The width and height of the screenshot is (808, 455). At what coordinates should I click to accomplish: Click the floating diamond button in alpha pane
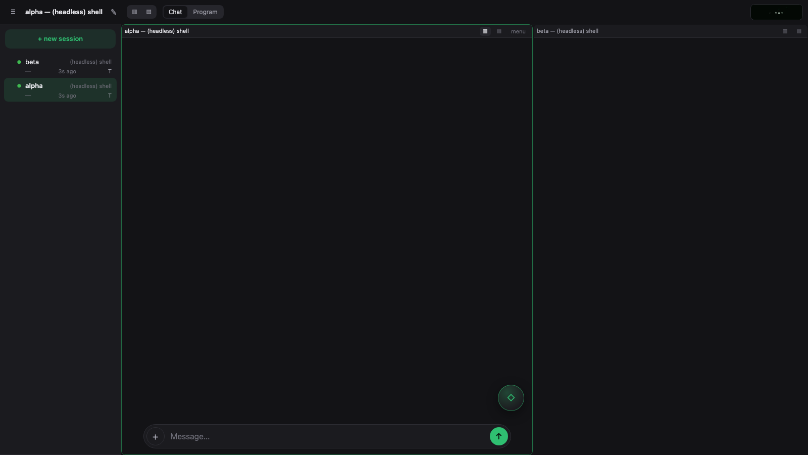[x=511, y=398]
